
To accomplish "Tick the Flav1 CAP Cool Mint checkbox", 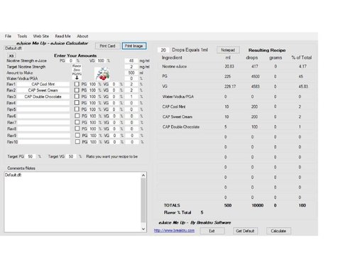I will pyautogui.click(x=77, y=84).
